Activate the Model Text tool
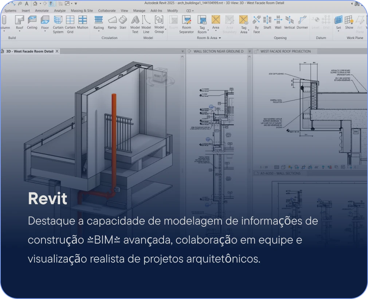The width and height of the screenshot is (368, 299). 135,24
